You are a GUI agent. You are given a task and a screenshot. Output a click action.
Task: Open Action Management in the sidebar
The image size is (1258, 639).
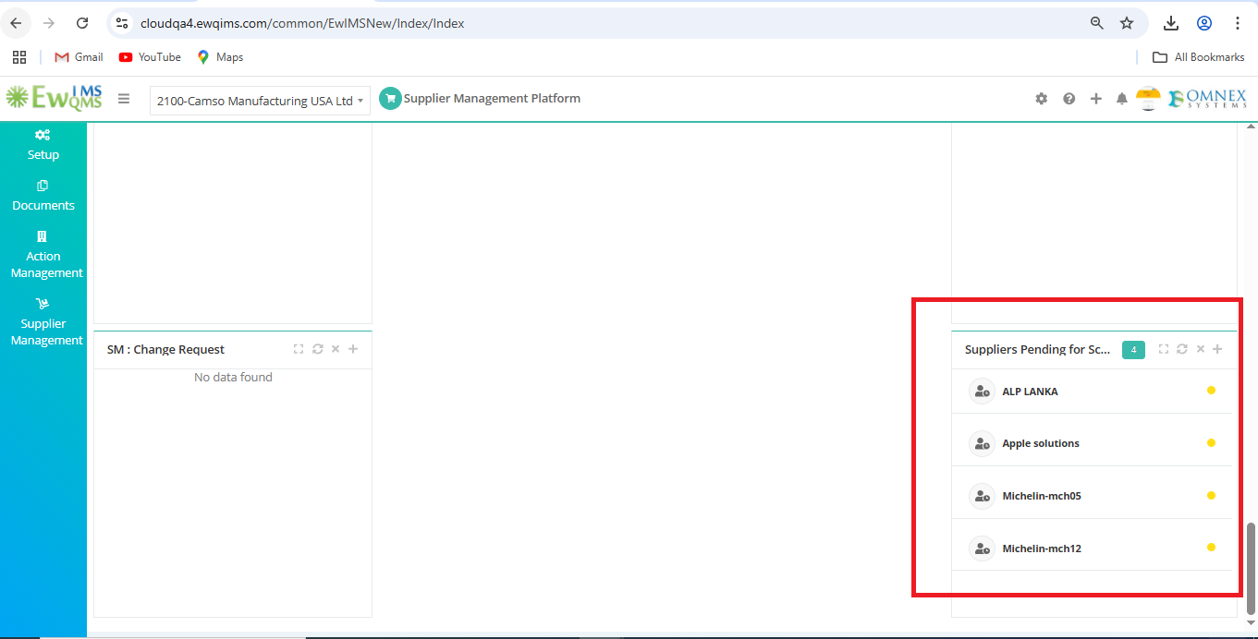pos(46,255)
